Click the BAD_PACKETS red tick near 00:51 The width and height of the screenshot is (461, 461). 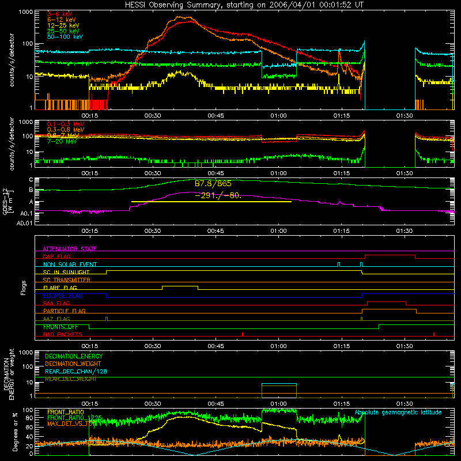[x=243, y=334]
